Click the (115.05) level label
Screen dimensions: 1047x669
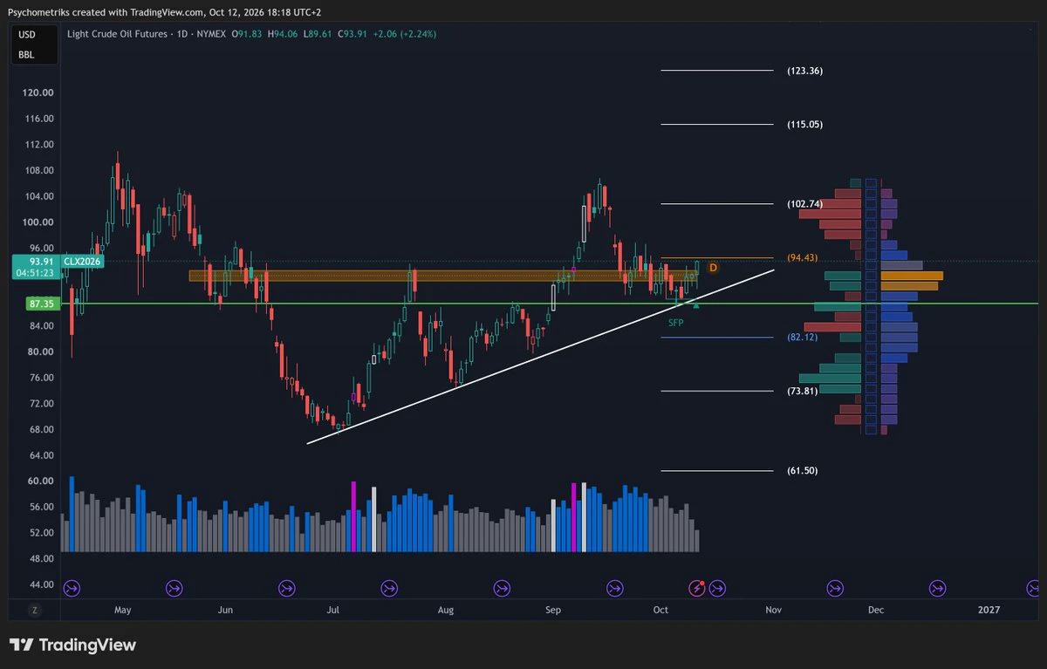pyautogui.click(x=804, y=125)
